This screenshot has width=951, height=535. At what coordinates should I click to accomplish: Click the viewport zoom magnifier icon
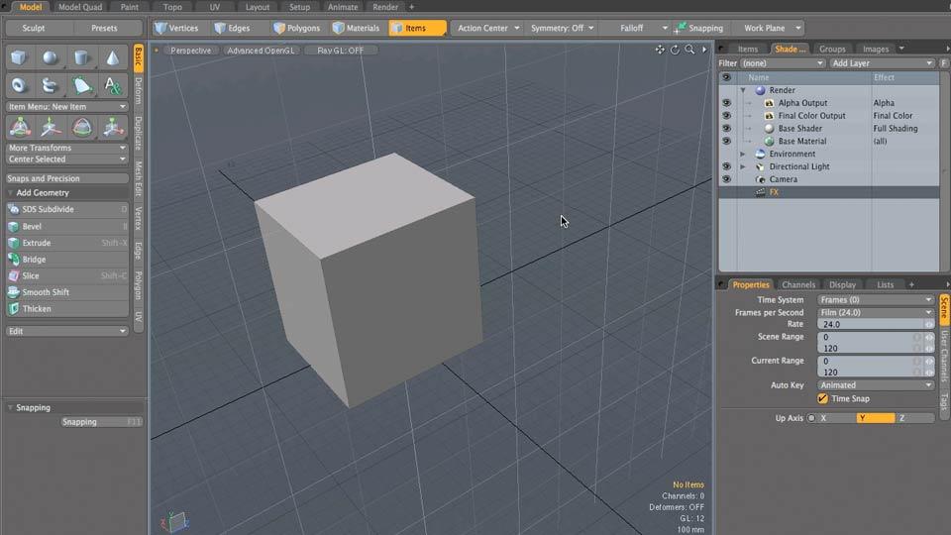[689, 50]
